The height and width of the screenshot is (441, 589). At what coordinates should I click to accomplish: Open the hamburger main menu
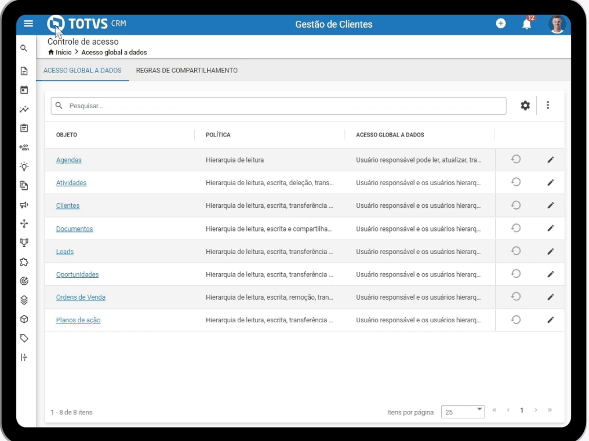(x=28, y=24)
